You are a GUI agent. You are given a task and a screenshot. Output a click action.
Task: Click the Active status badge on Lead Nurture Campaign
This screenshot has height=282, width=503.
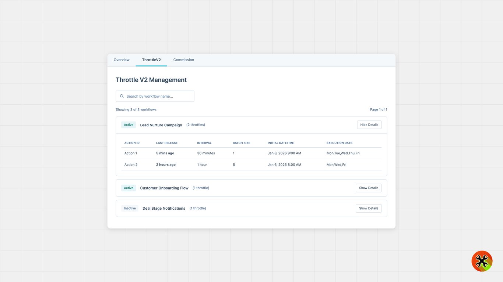(x=128, y=124)
